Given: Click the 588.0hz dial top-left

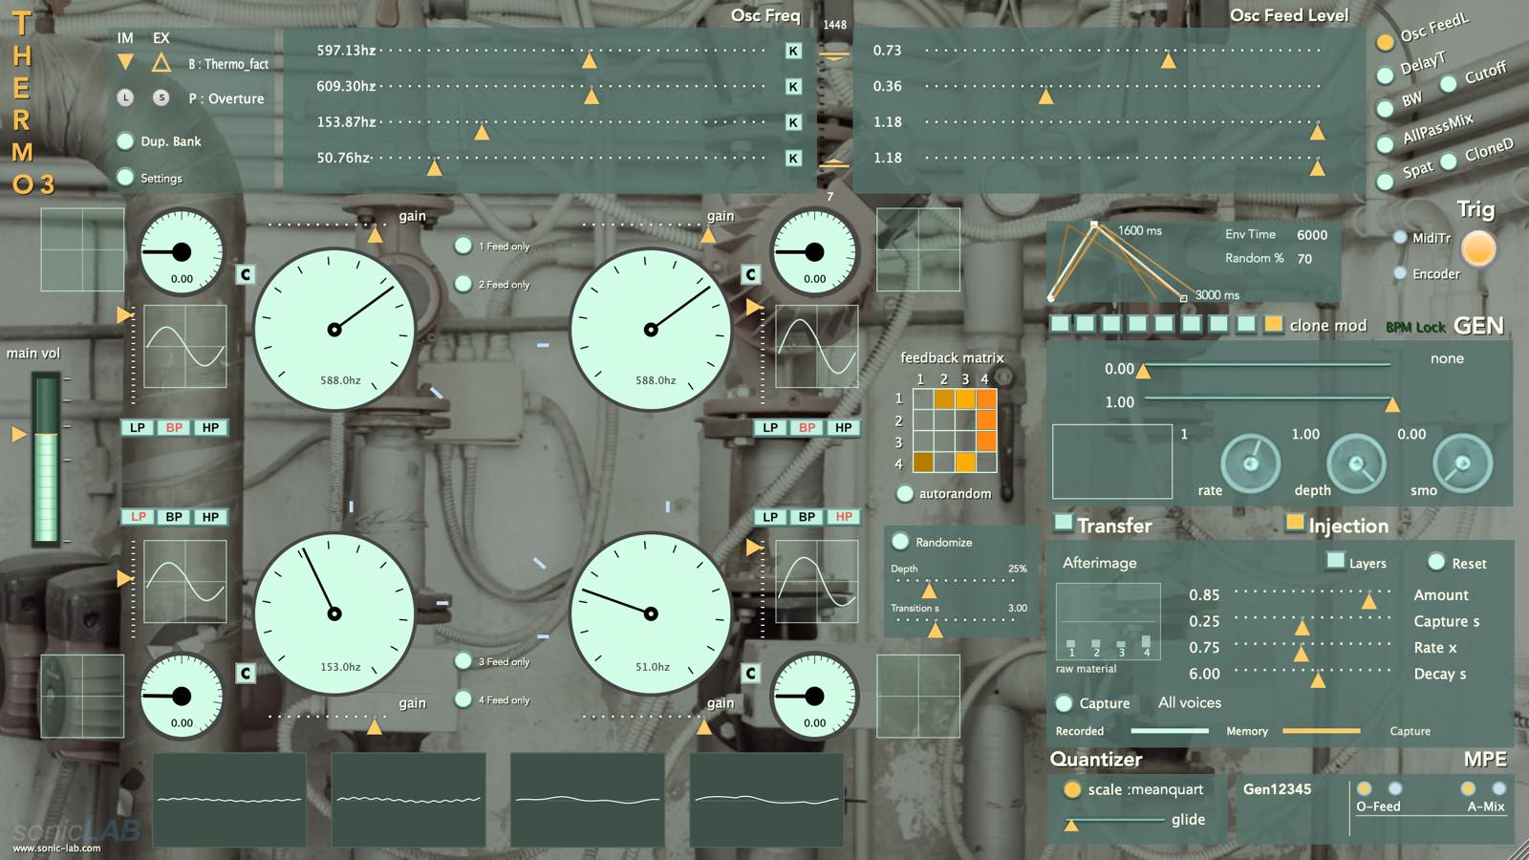Looking at the screenshot, I should pyautogui.click(x=334, y=330).
